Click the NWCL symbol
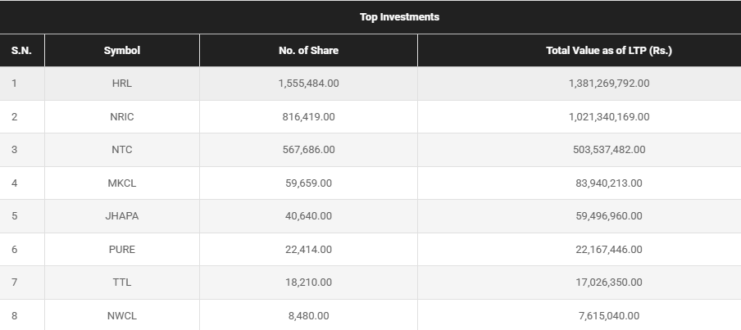The image size is (741, 330). coord(121,315)
